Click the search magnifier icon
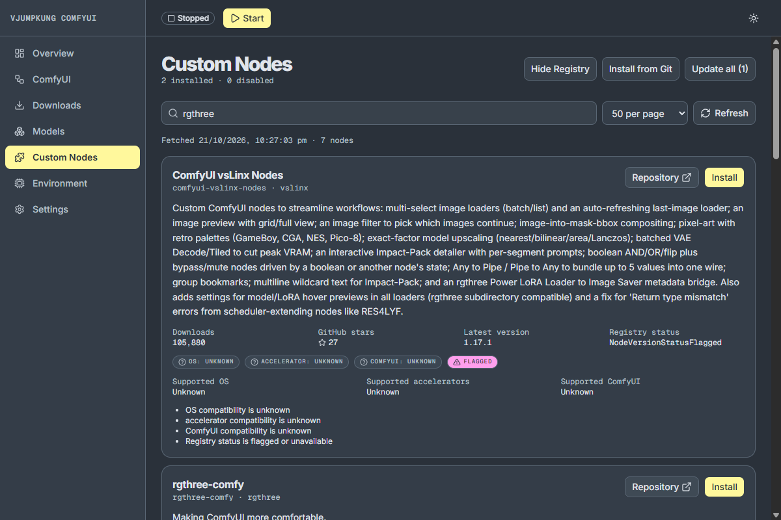781x520 pixels. click(x=173, y=113)
